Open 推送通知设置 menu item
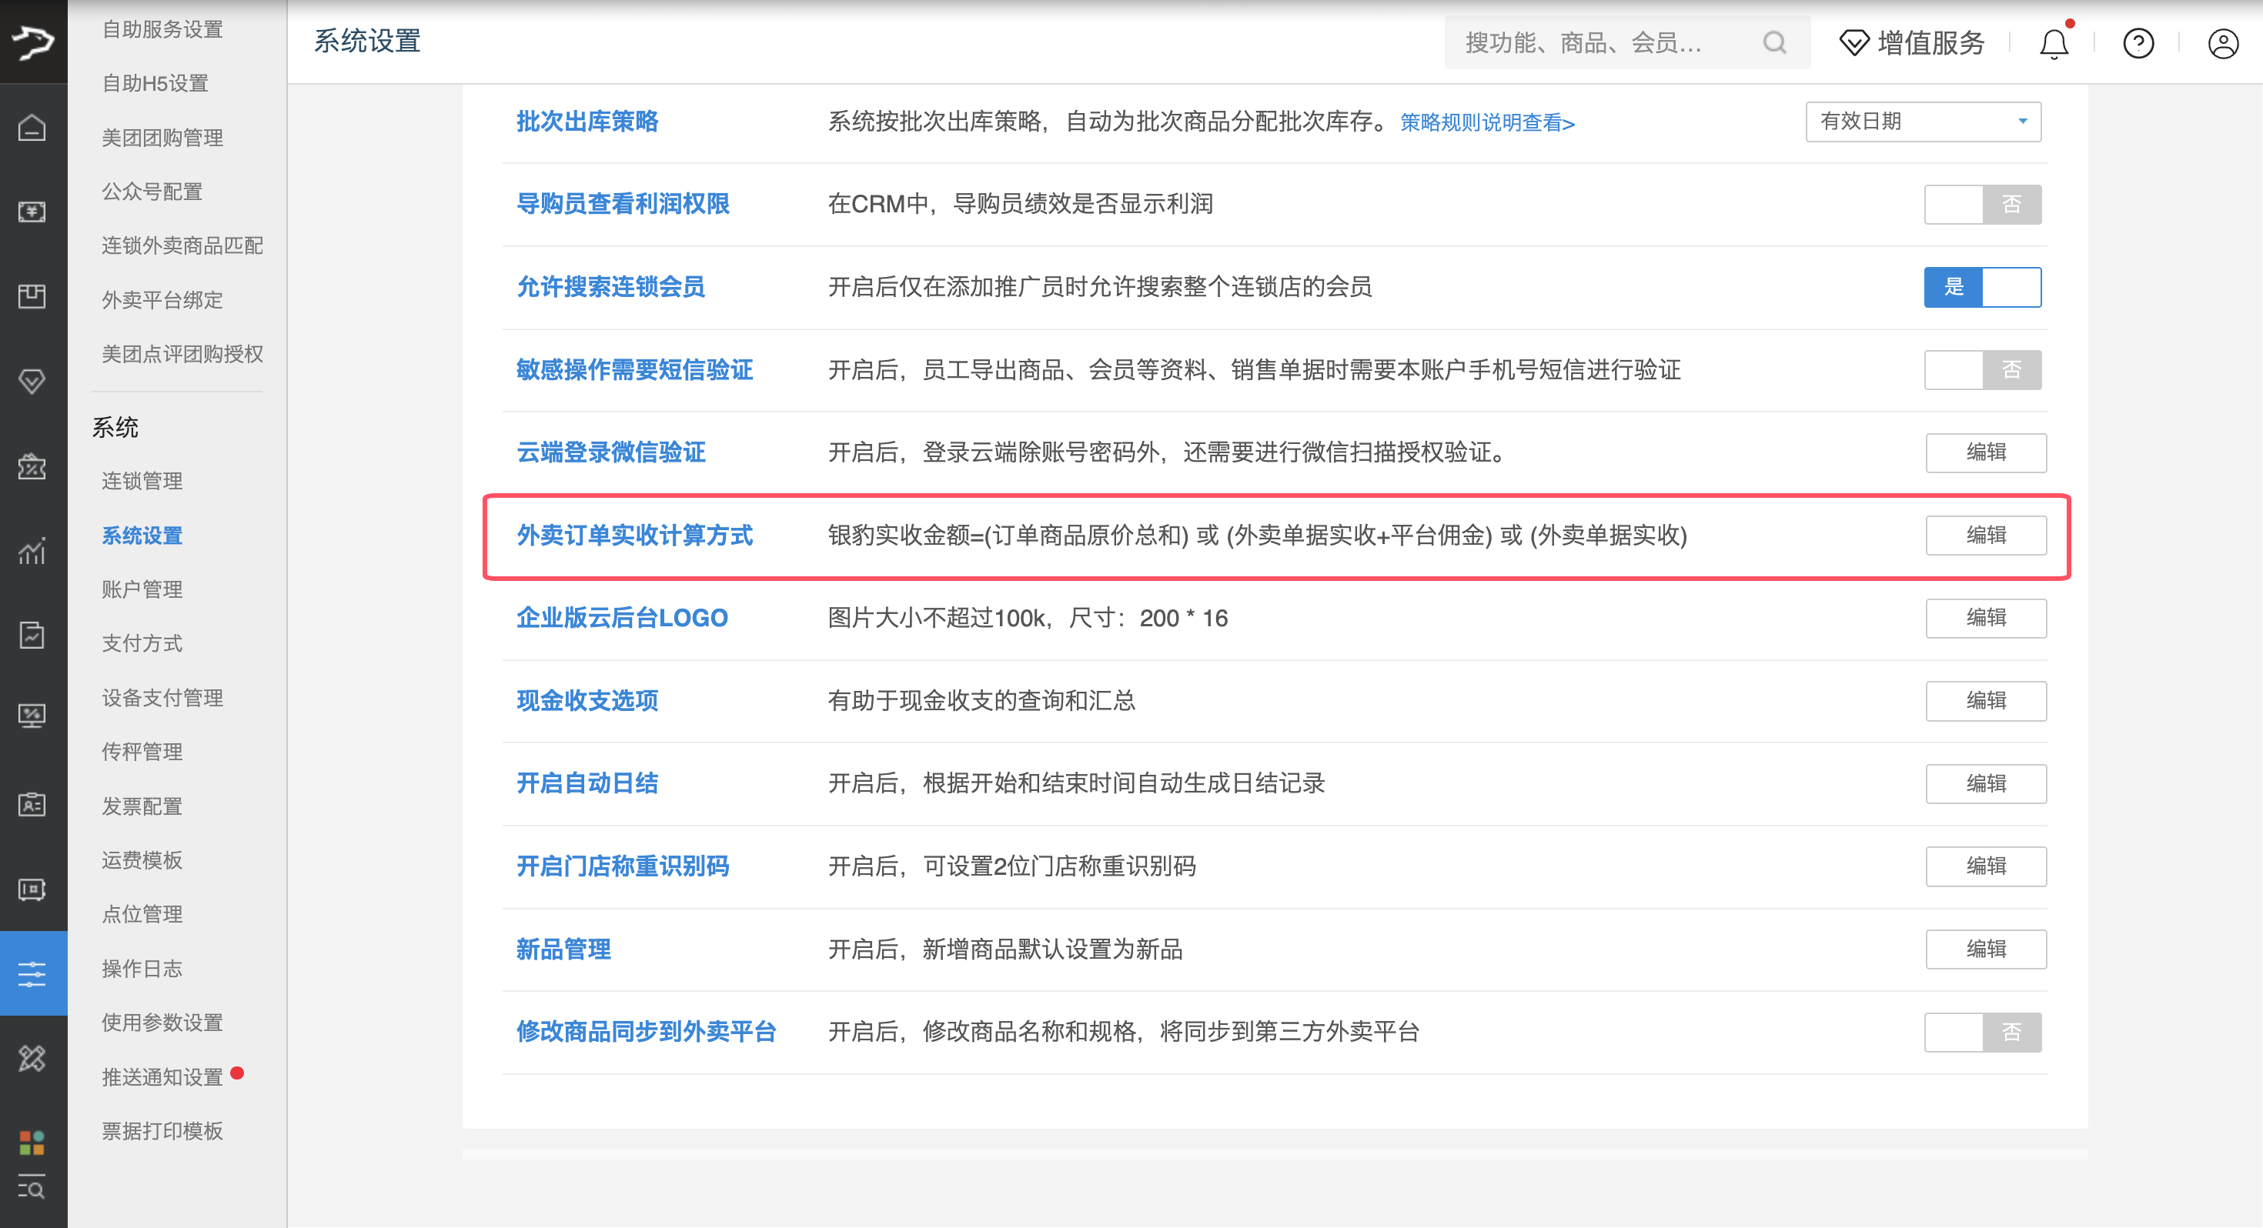The width and height of the screenshot is (2263, 1228). tap(162, 1077)
